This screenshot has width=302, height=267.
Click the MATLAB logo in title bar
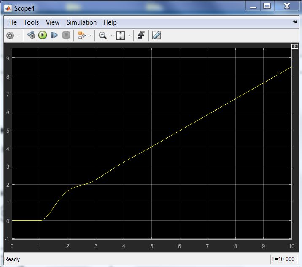click(8, 8)
